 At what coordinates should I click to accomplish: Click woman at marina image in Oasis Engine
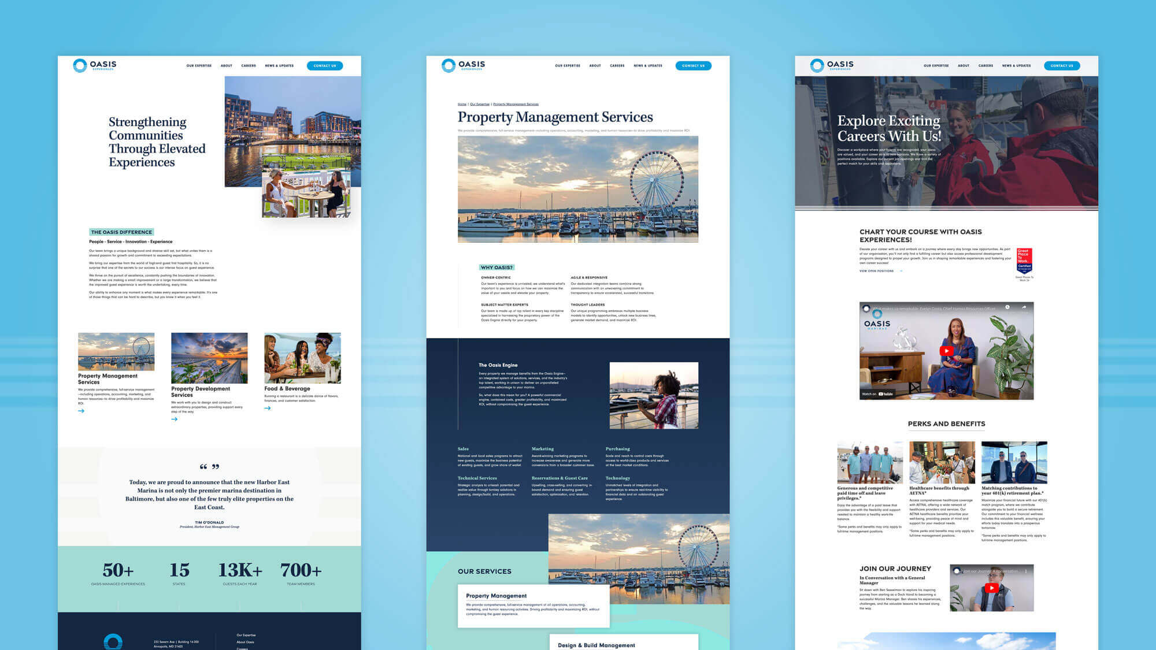[654, 395]
